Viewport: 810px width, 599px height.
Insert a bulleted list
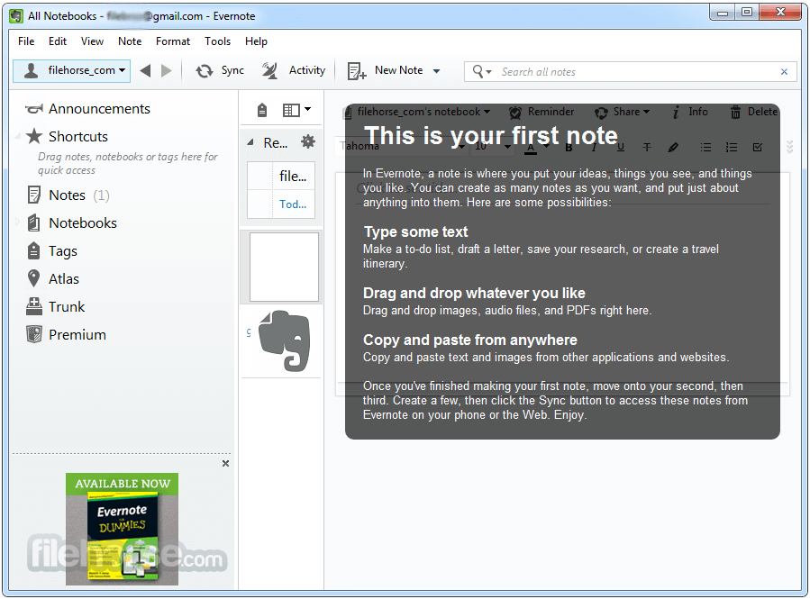coord(705,148)
